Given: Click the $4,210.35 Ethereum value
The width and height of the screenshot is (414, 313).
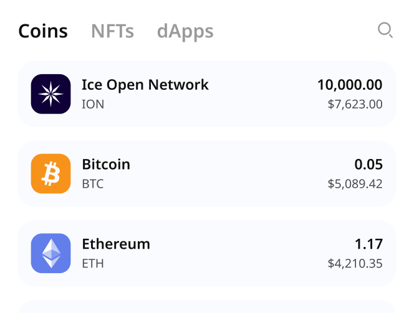Looking at the screenshot, I should click(x=355, y=263).
